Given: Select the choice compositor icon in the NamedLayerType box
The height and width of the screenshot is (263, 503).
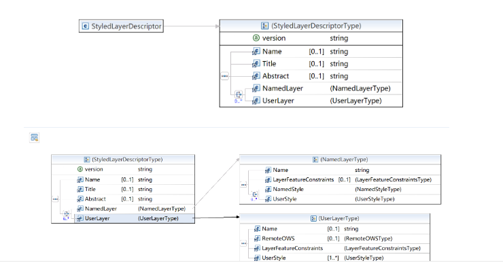Looking at the screenshot, I should tap(255, 194).
